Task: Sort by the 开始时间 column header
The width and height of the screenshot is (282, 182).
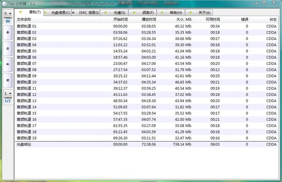Action: coord(115,19)
